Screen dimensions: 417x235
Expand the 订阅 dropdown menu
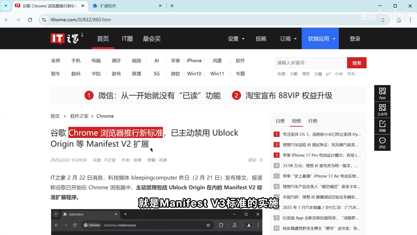coord(289,39)
